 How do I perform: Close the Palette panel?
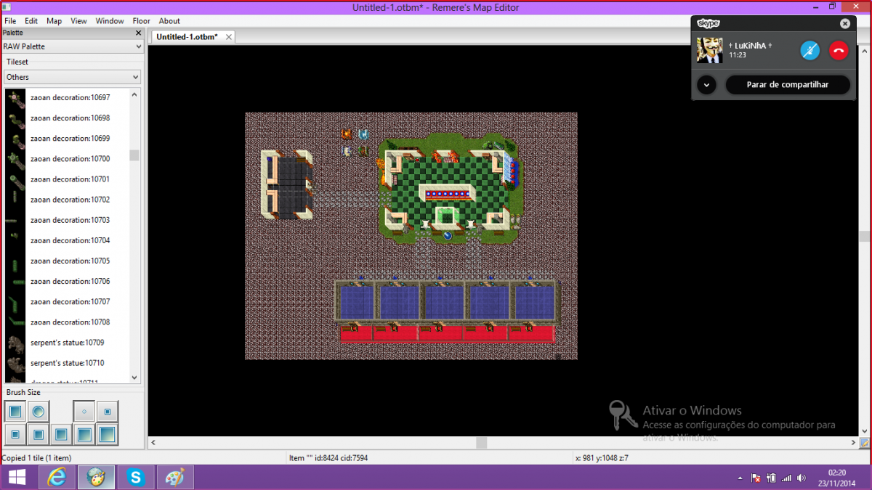tap(138, 33)
